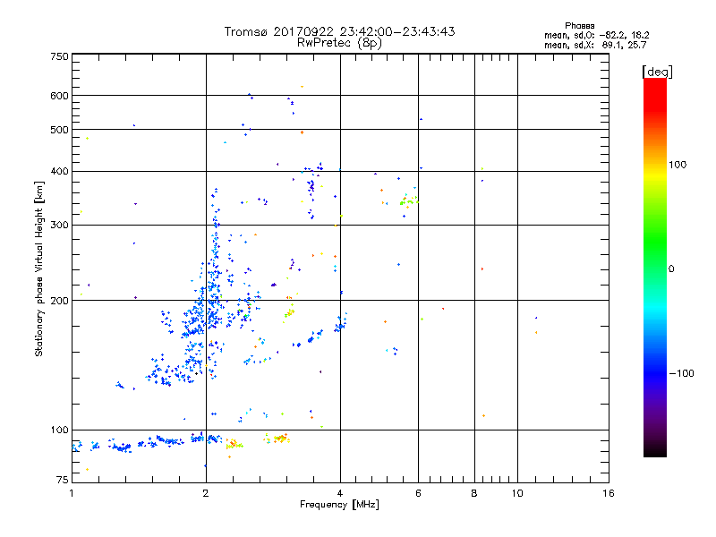Click the colorbar '0' tick label

point(670,268)
